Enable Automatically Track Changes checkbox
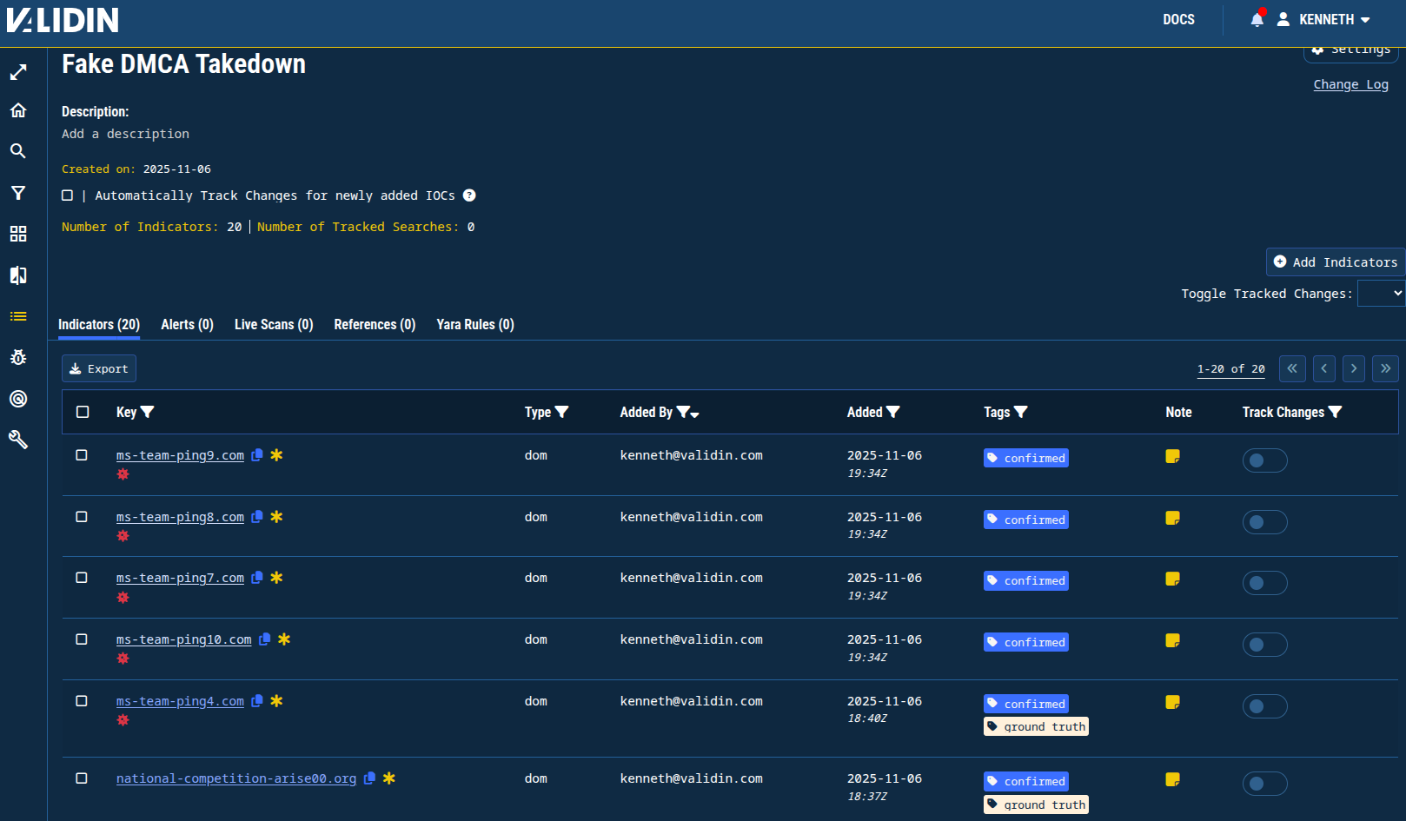This screenshot has height=821, width=1406. click(68, 195)
